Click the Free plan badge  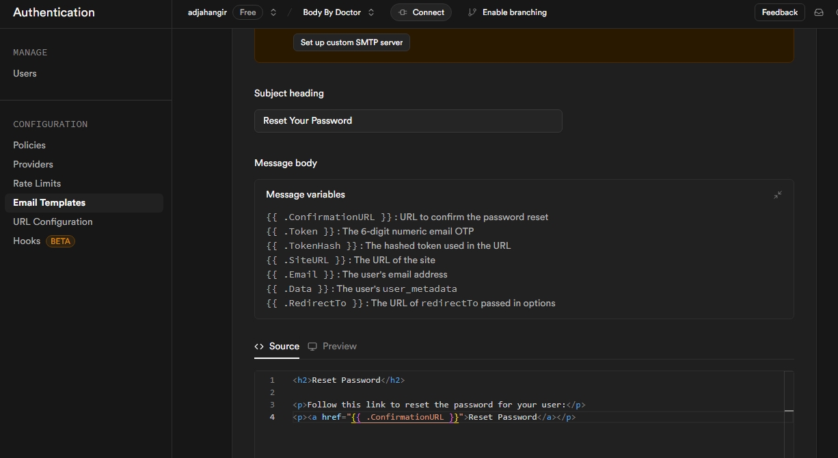click(247, 12)
